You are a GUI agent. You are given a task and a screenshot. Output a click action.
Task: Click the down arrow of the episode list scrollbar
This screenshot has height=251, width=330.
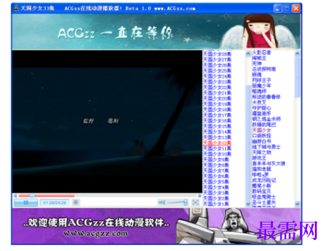tap(248, 204)
